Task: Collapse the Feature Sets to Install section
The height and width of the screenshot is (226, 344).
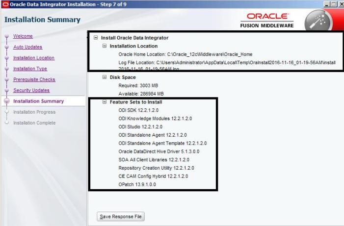Action: point(105,101)
